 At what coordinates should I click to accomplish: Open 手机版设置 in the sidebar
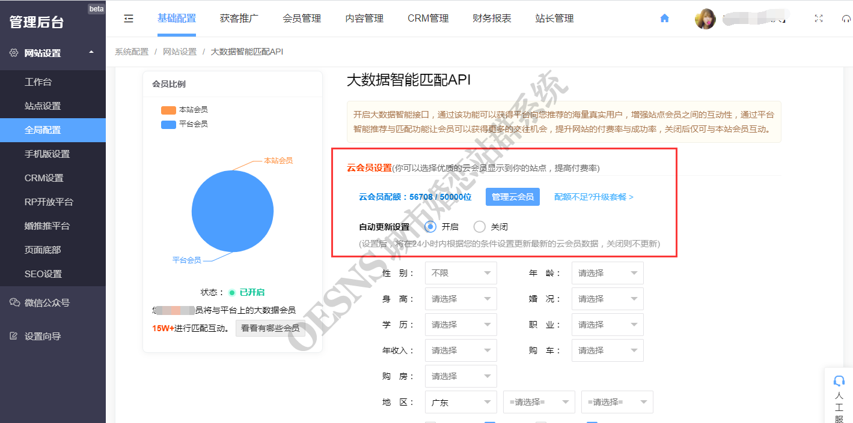53,154
